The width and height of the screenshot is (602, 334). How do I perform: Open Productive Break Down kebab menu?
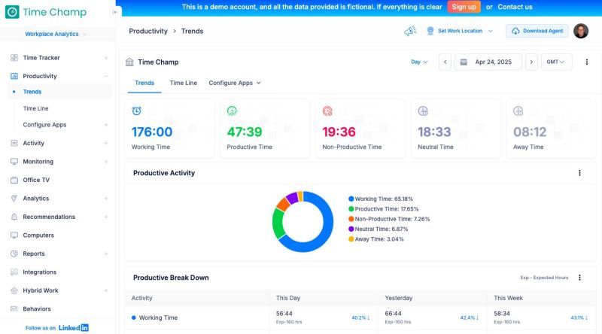tap(579, 278)
